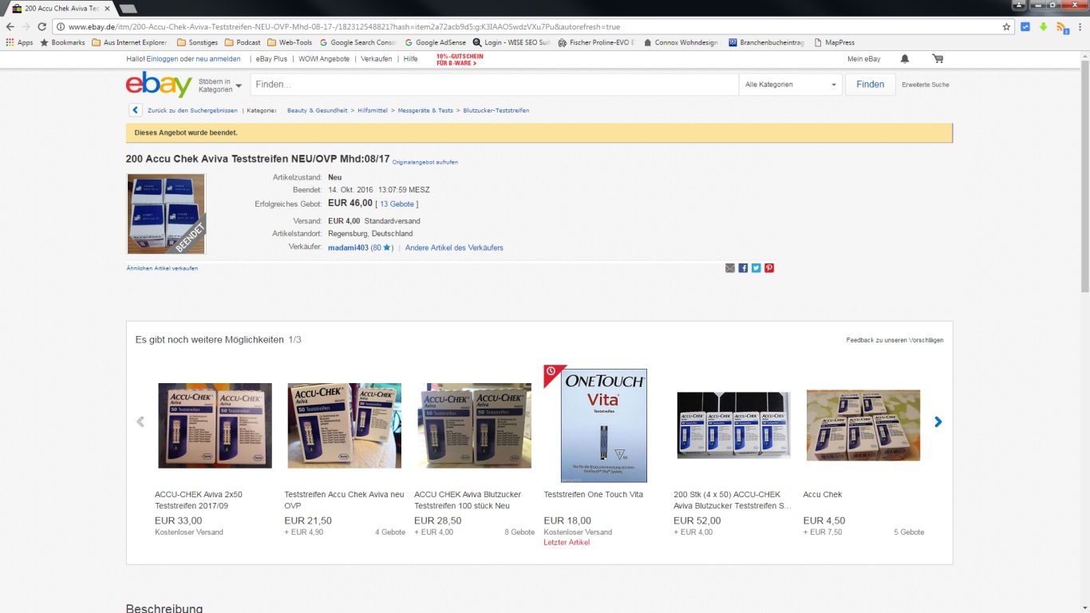The image size is (1090, 613).
Task: Open Erweiterte Suche link
Action: click(x=926, y=85)
